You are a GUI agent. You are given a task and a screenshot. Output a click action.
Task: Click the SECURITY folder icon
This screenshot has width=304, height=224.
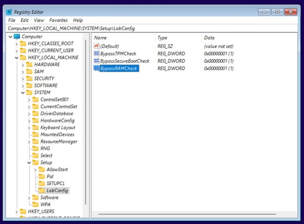pos(29,78)
